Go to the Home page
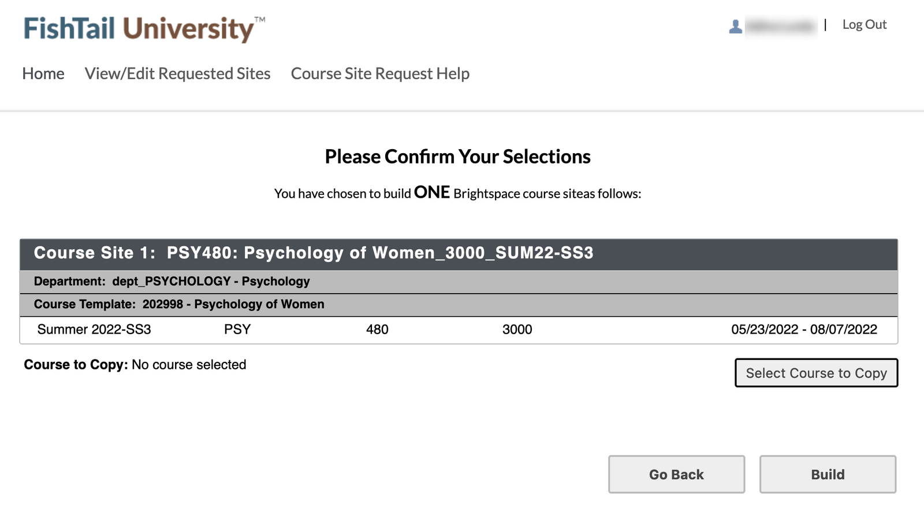924x526 pixels. (x=43, y=74)
